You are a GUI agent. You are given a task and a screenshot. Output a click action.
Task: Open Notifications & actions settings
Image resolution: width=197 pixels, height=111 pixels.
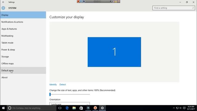tap(23, 22)
